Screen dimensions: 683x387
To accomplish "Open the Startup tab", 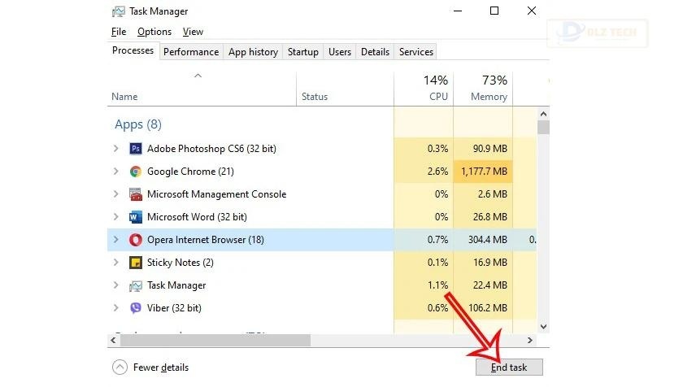I will tap(302, 52).
